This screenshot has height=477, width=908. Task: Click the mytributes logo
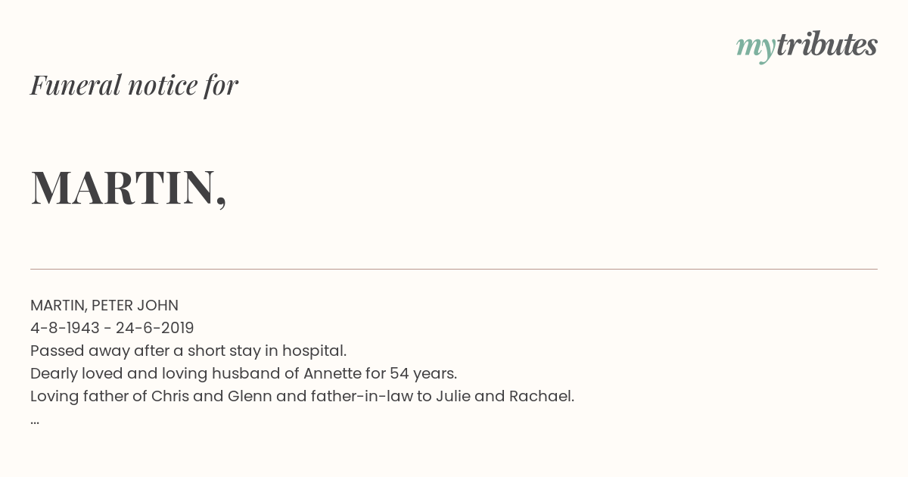807,47
